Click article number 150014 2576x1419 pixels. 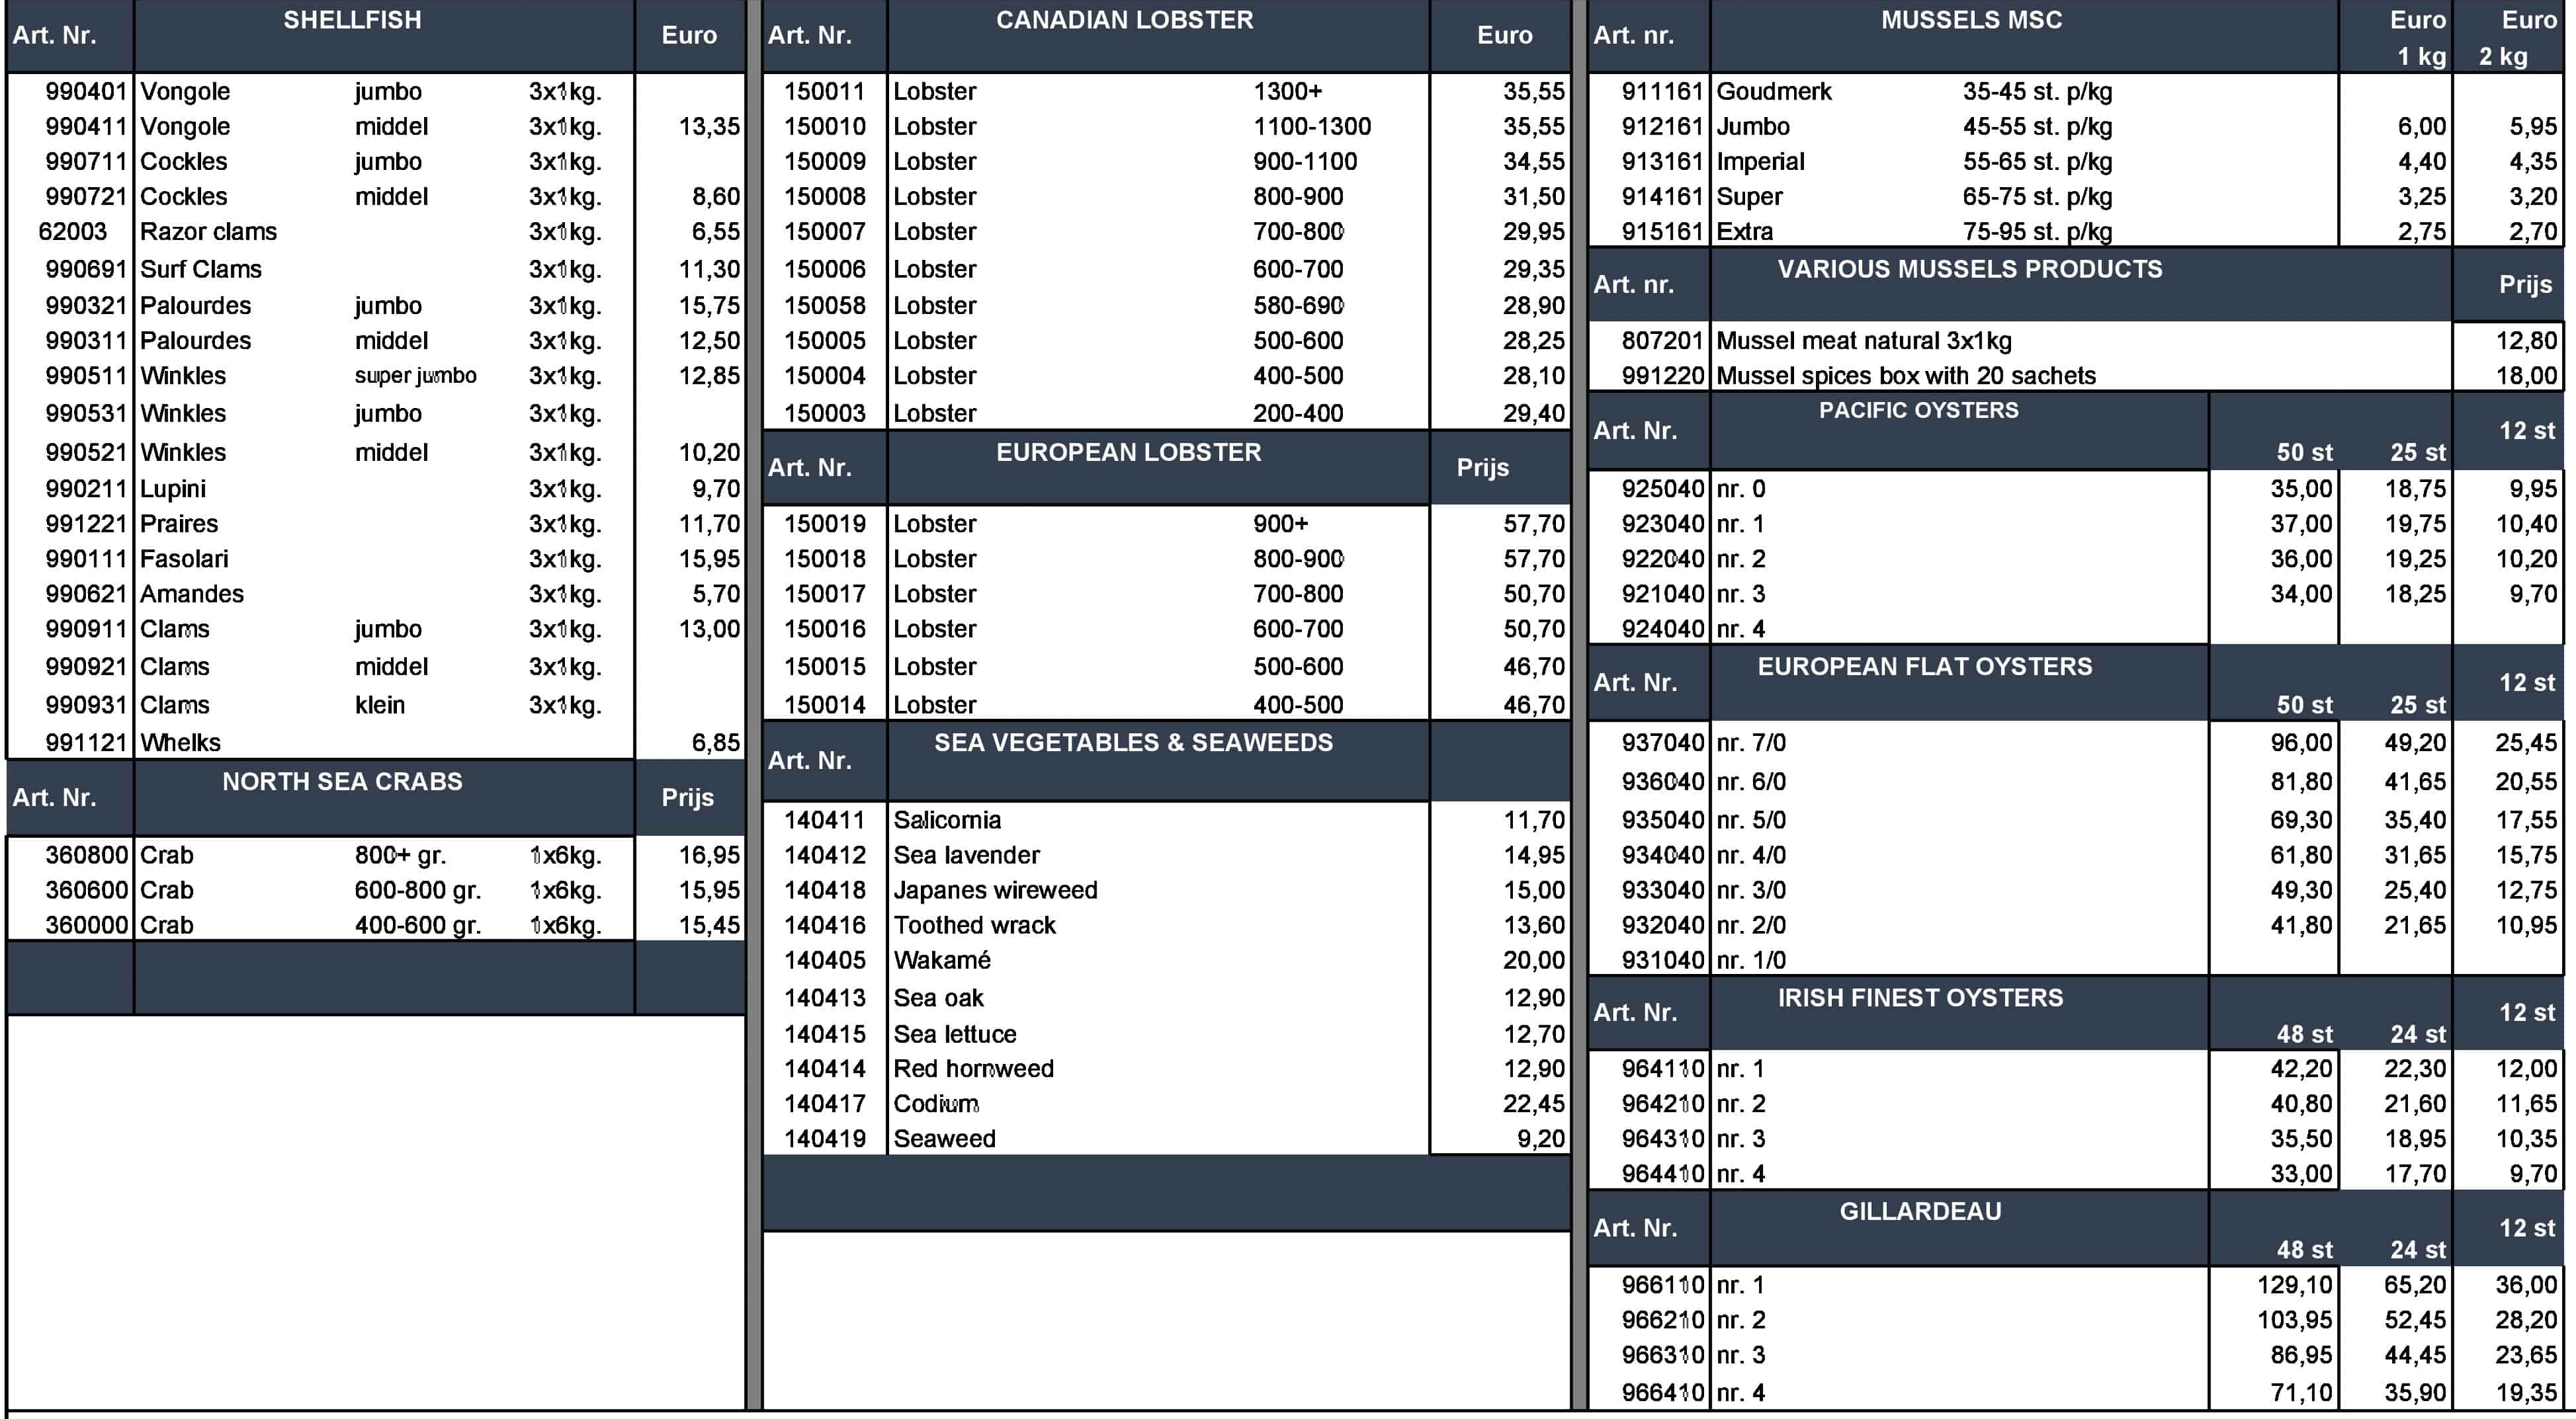point(824,706)
